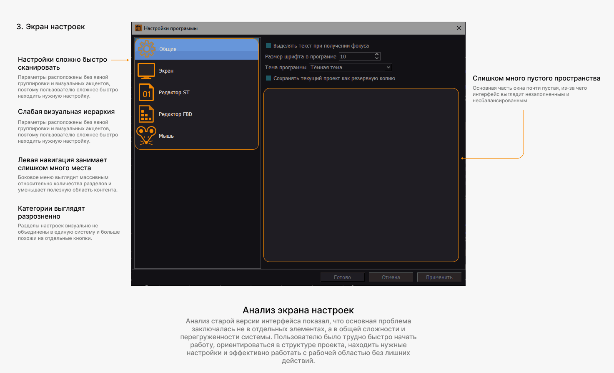This screenshot has width=614, height=373.
Task: Close the Настройки программы window
Action: [459, 28]
